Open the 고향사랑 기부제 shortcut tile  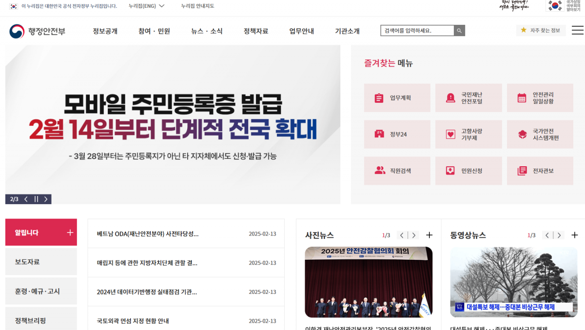[x=468, y=135]
